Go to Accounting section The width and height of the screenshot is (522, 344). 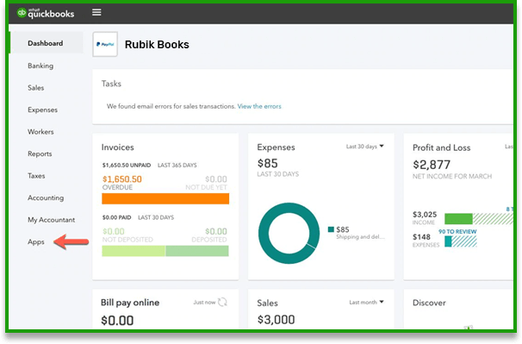[x=46, y=197]
